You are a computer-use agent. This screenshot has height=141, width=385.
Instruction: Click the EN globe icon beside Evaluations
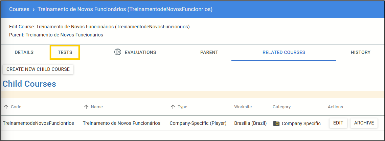pos(118,52)
